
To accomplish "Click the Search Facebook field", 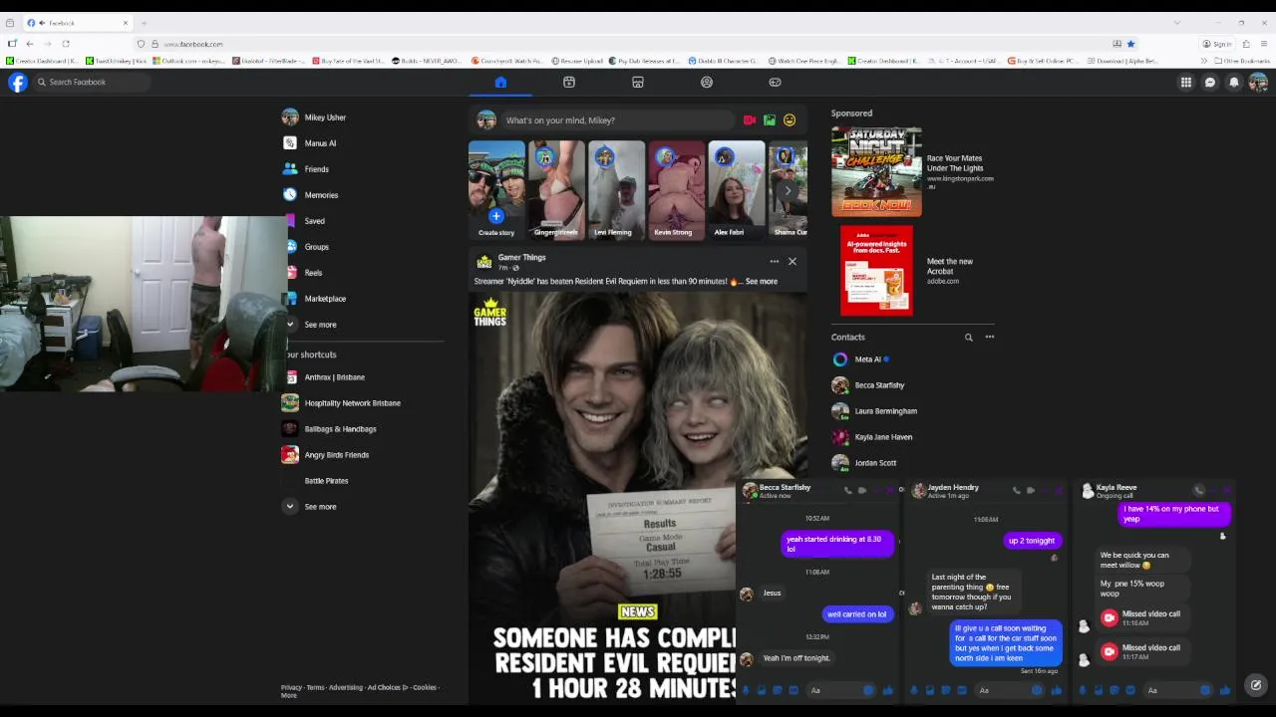I will point(92,83).
